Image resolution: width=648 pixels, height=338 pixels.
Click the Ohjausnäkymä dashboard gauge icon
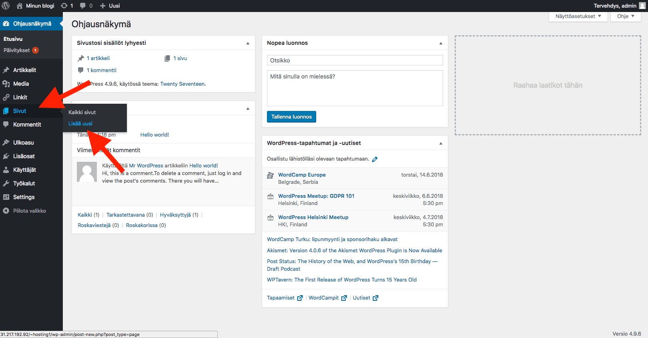point(6,24)
